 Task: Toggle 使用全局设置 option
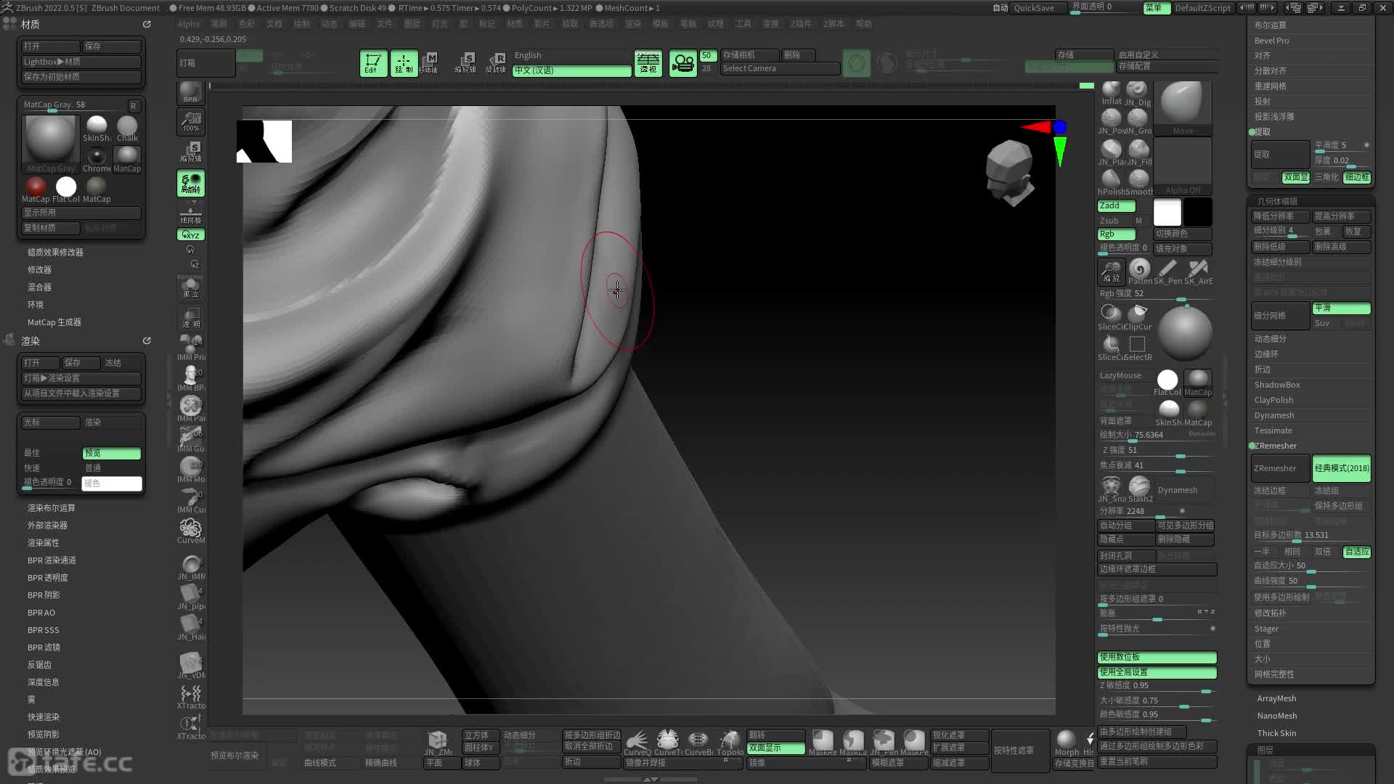tap(1157, 673)
